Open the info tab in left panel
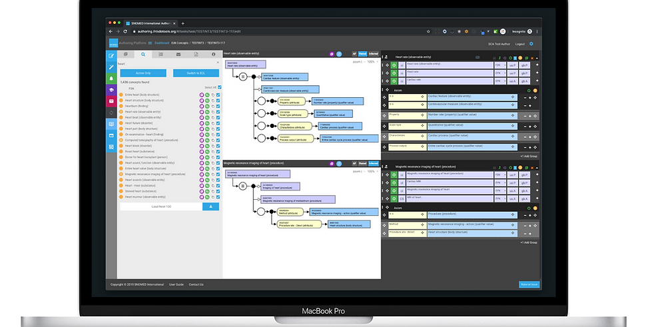Screen dimensions: 648x327 point(214,55)
